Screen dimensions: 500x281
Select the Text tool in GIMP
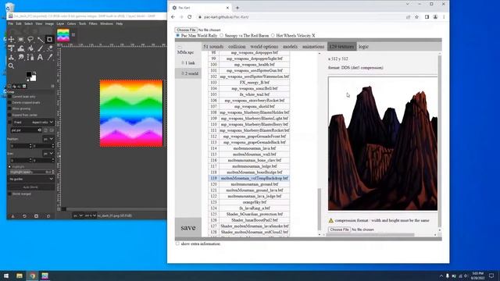click(x=40, y=57)
